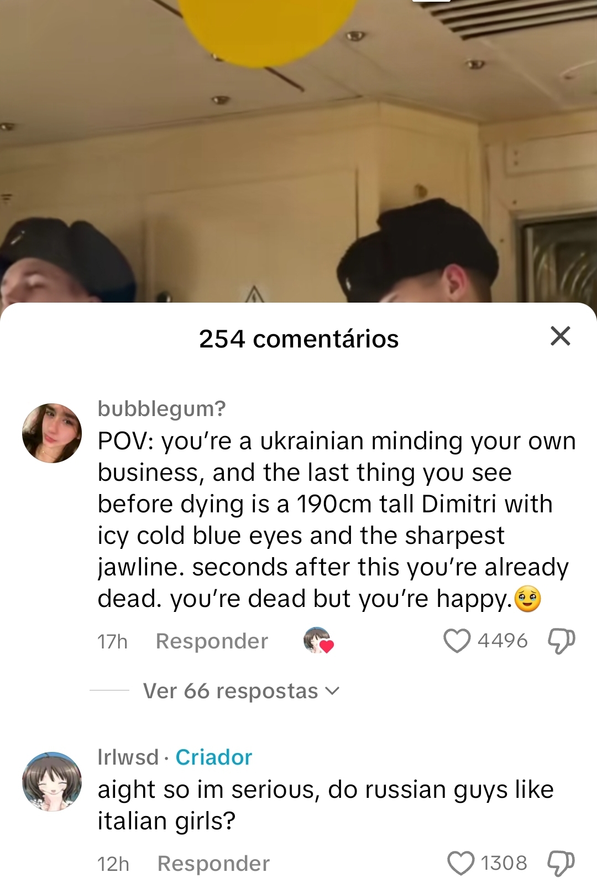Viewport: 597px width, 893px height.
Task: Open bubblegum?'s profile picture
Action: coord(52,433)
